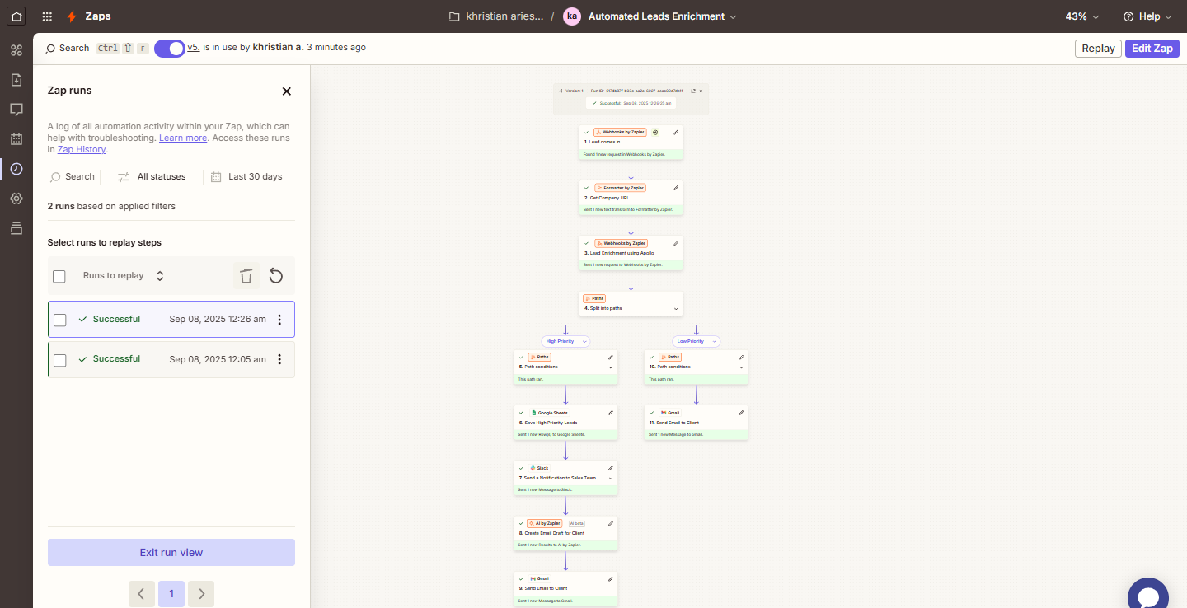This screenshot has width=1187, height=608.
Task: Go to previous page of runs
Action: [x=142, y=594]
